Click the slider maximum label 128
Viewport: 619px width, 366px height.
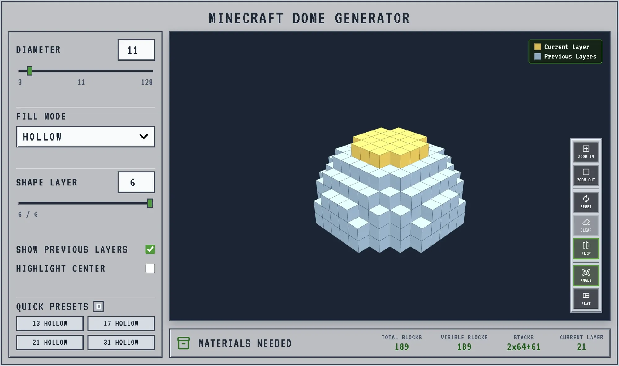(x=147, y=82)
